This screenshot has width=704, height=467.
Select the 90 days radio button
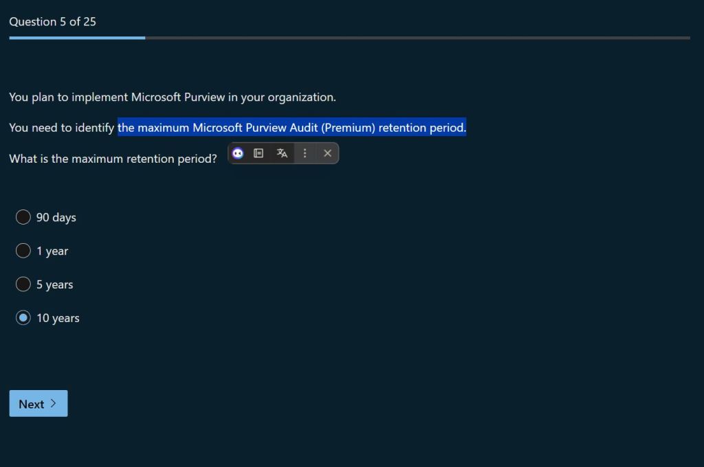[23, 217]
